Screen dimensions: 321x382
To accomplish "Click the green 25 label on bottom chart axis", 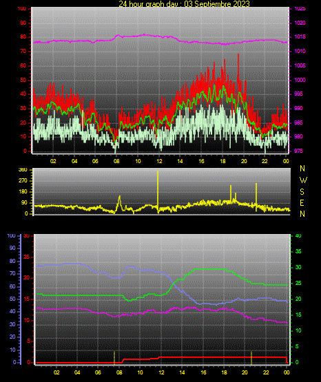I will coord(298,283).
